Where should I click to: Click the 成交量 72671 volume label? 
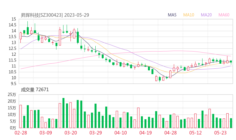(x=35, y=90)
